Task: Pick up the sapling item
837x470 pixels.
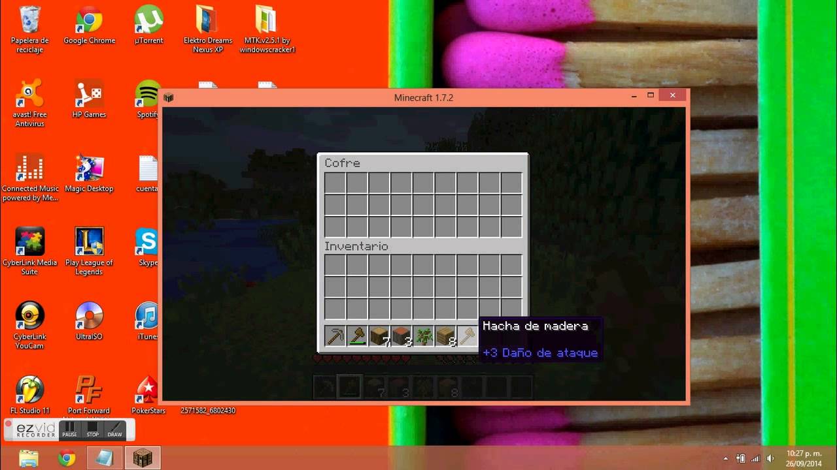Action: pyautogui.click(x=424, y=337)
